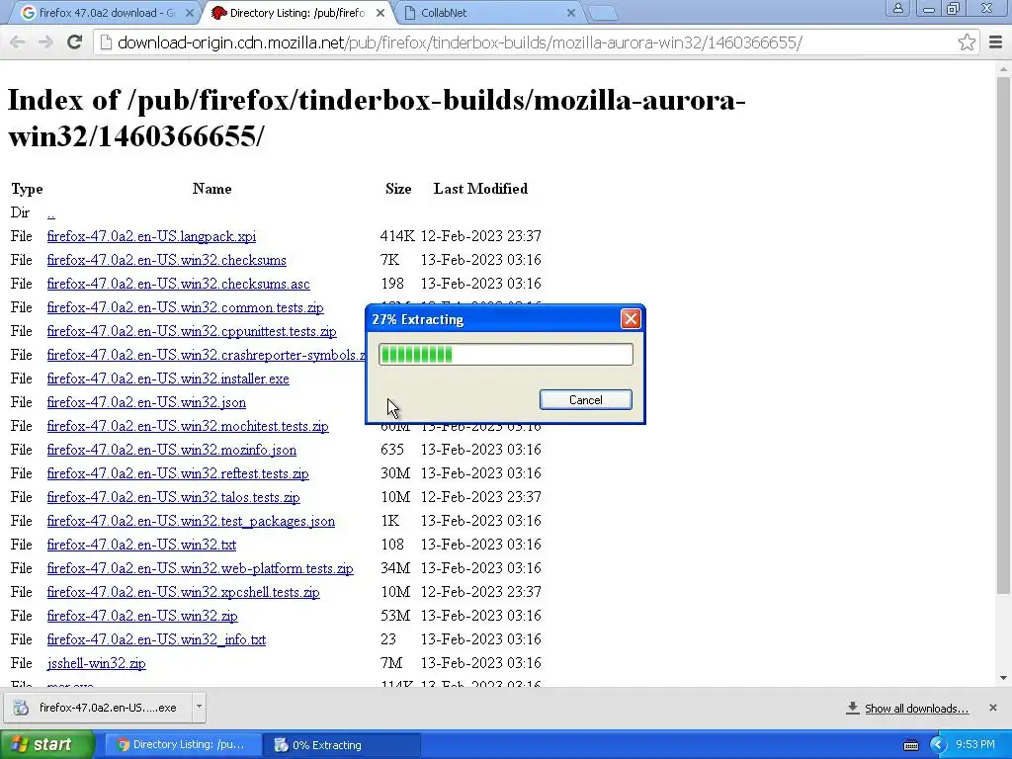Close the 27% Extracting dialog
1012x759 pixels.
(631, 319)
